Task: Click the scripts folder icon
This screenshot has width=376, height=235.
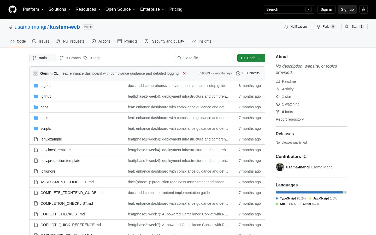Action: point(36,128)
